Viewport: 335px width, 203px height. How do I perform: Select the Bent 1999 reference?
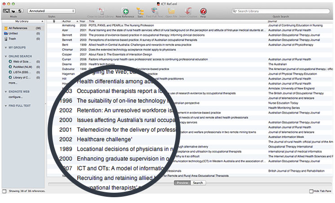tap(190, 45)
